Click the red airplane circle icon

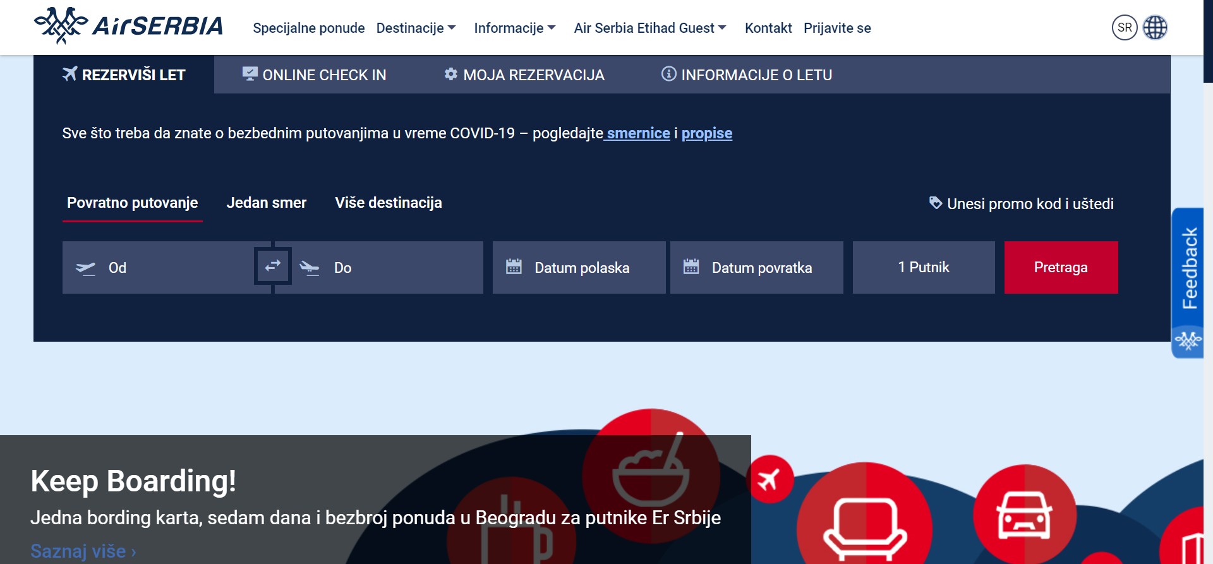click(x=769, y=479)
